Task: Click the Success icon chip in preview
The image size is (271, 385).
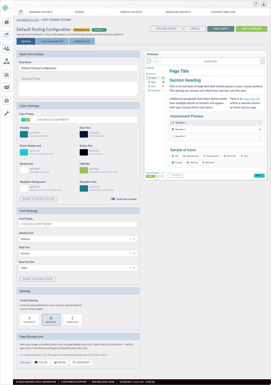Action: pos(177,163)
